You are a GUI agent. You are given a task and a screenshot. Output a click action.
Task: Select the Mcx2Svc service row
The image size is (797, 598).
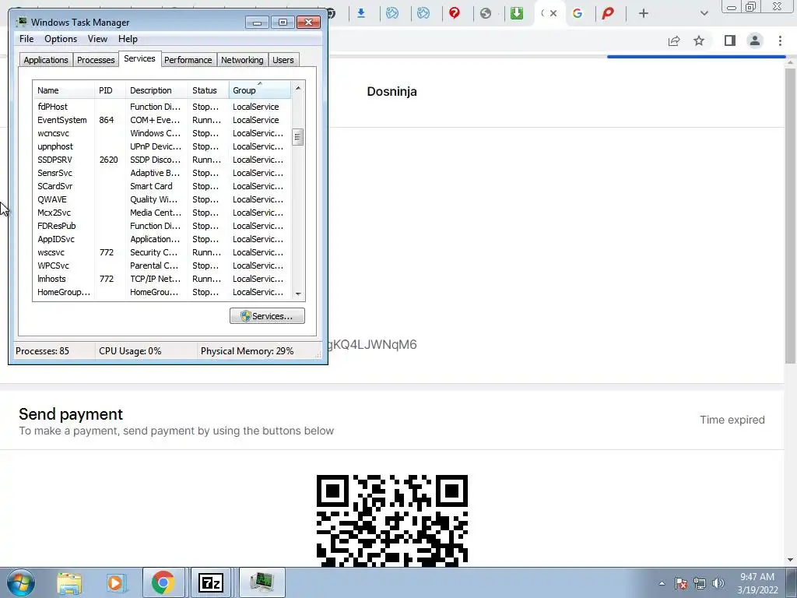pos(162,213)
